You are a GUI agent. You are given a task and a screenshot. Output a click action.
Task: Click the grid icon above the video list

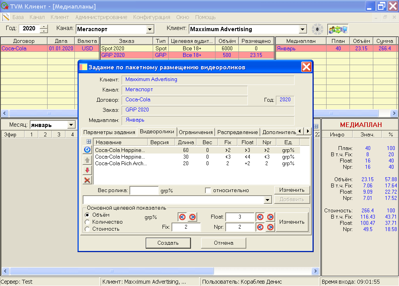click(x=88, y=141)
